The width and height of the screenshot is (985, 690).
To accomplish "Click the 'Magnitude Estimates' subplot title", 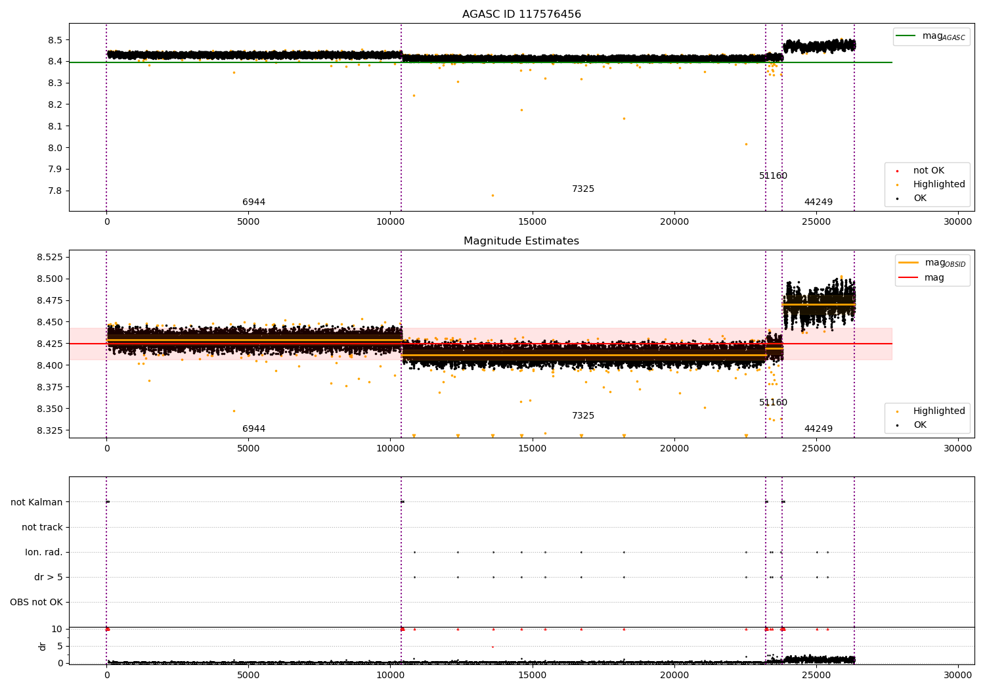I will (521, 241).
